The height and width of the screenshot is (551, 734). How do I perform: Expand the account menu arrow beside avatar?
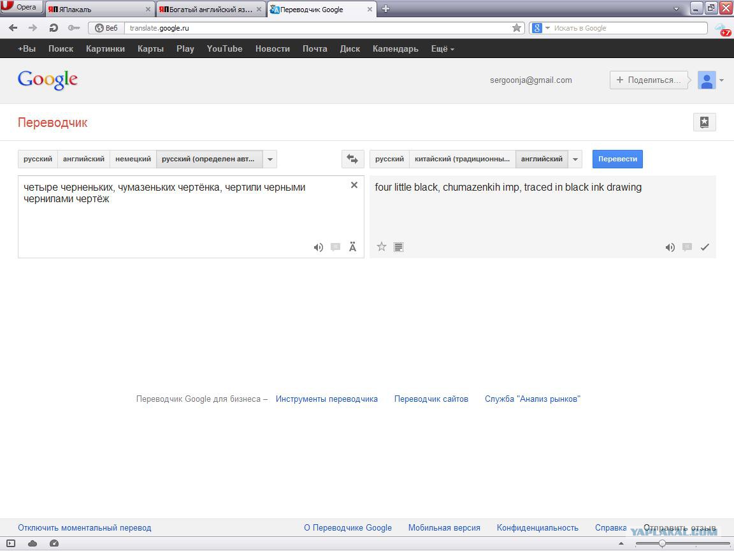click(721, 80)
